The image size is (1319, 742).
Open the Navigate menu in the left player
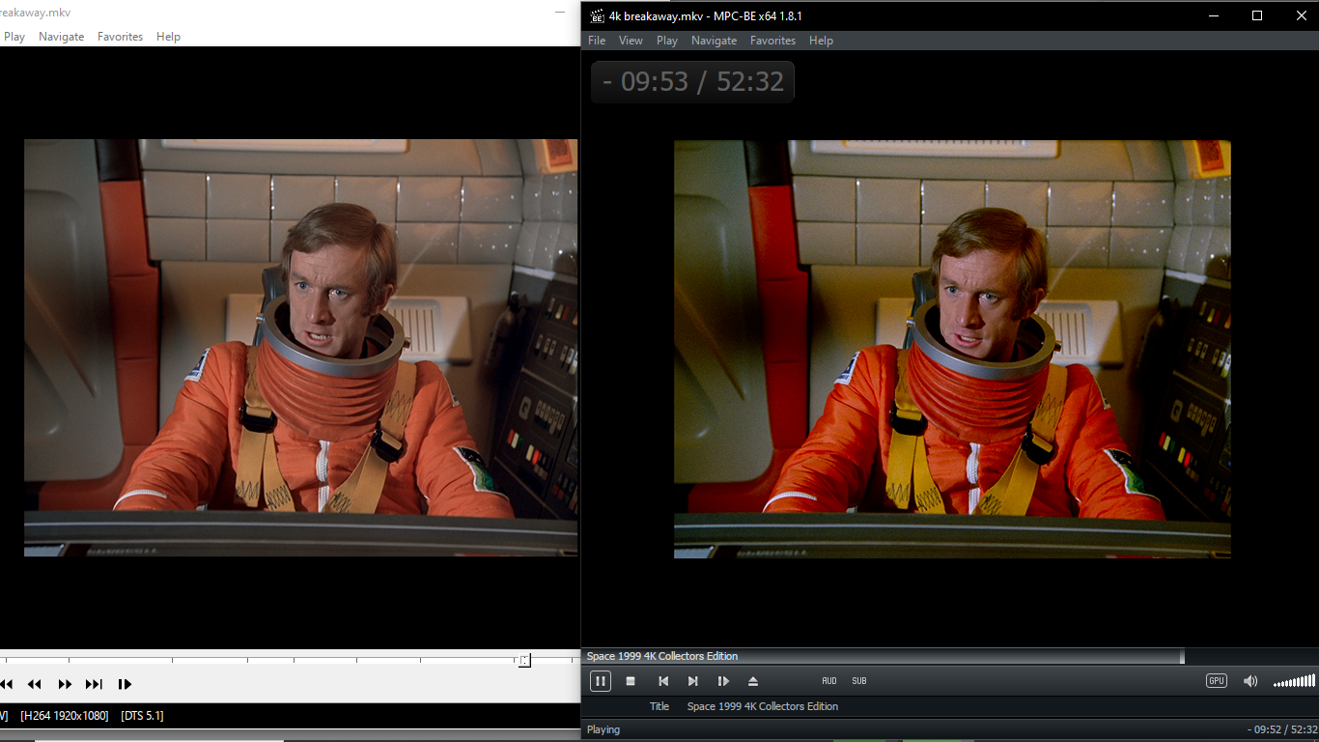(x=61, y=37)
